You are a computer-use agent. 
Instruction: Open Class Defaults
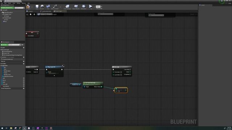coord(76,7)
